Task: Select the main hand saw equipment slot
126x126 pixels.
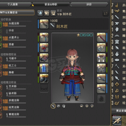Action: (44, 24)
